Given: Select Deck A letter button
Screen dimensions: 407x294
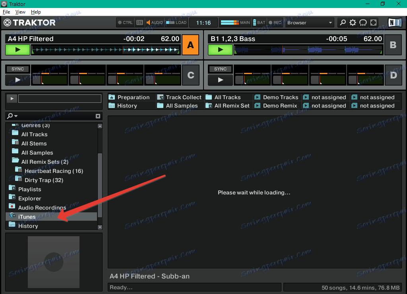Looking at the screenshot, I should pos(190,45).
